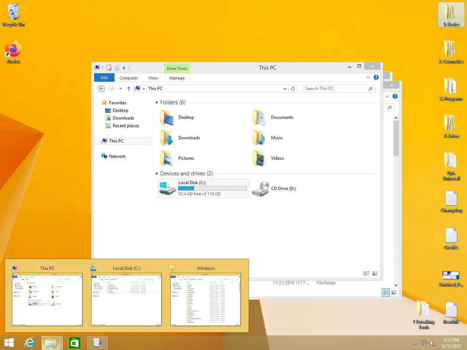Click Local Disk (C:) usage bar
The width and height of the screenshot is (467, 350).
pyautogui.click(x=212, y=188)
